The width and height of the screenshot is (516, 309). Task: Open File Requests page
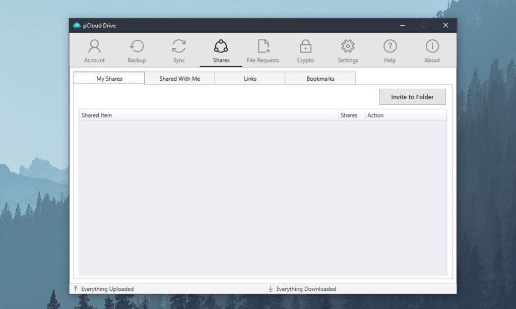(263, 51)
